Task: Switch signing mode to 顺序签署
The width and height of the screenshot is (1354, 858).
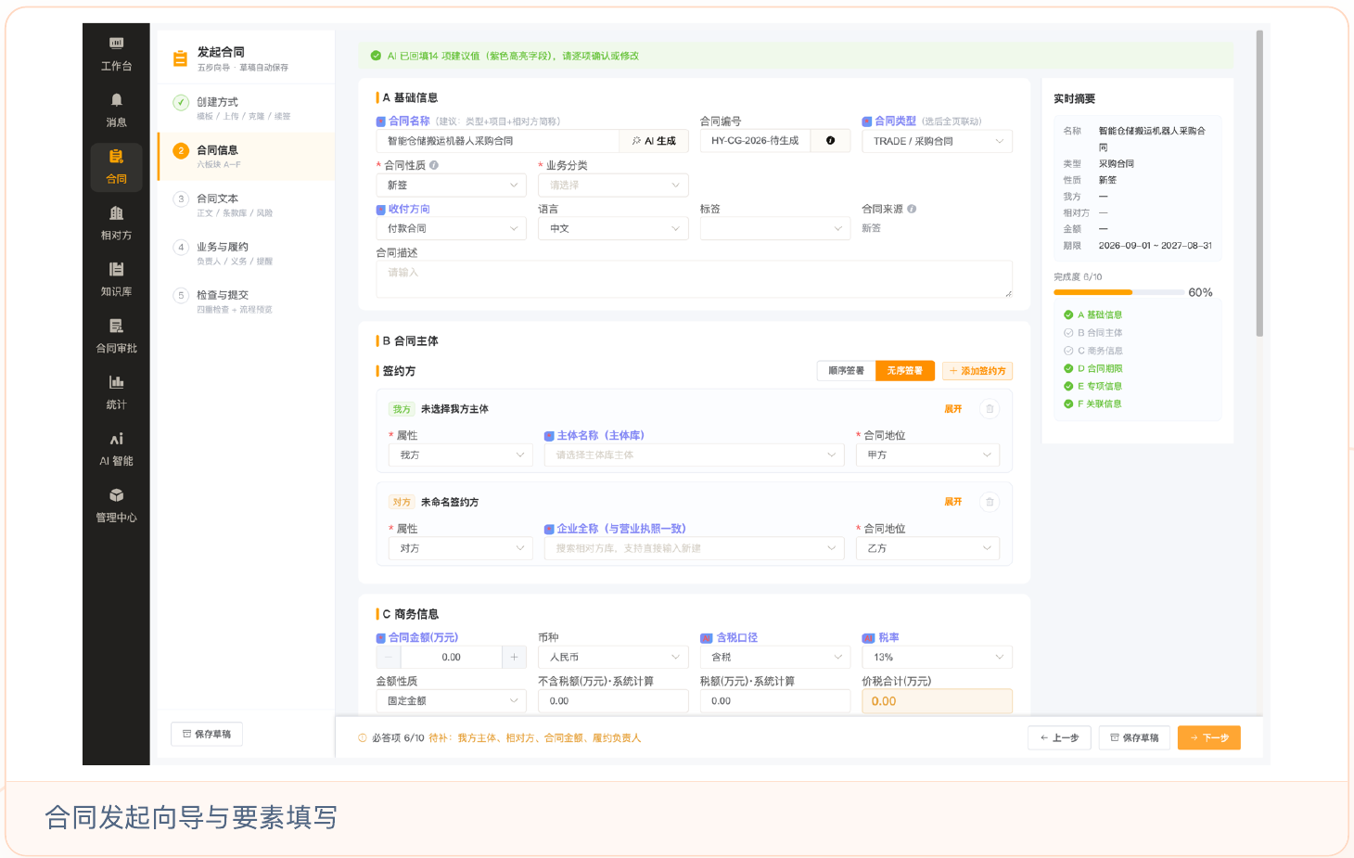Action: click(847, 371)
